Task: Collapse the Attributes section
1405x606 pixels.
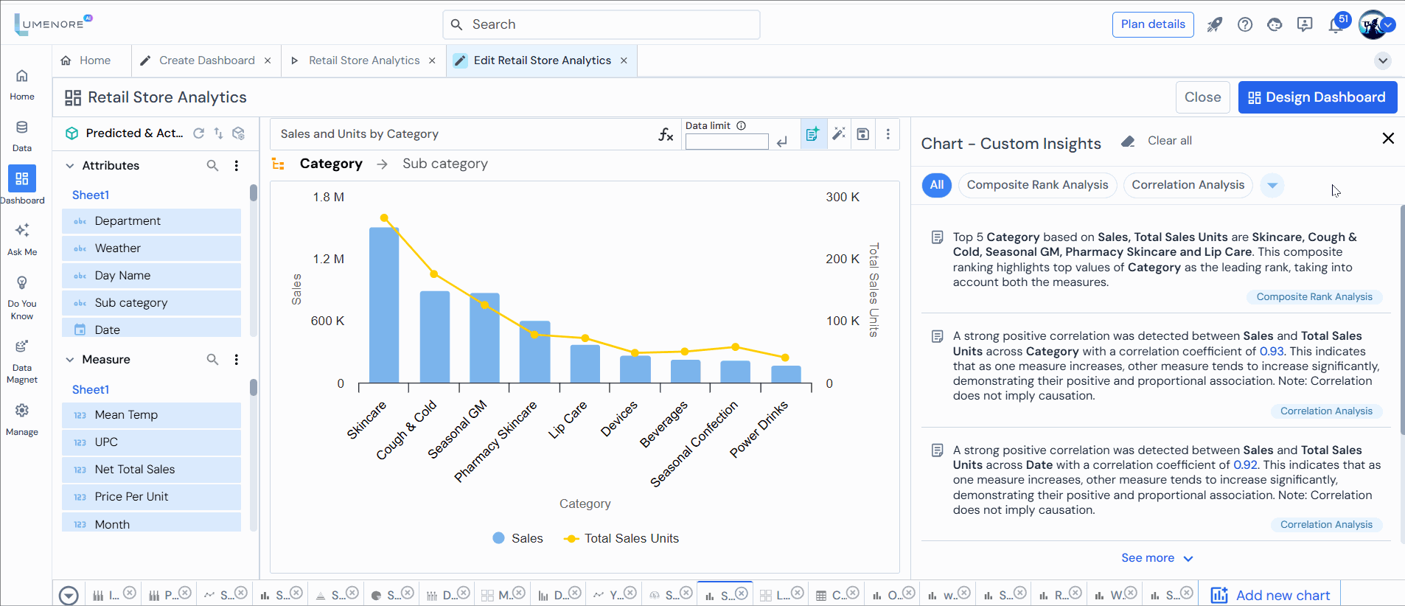Action: [70, 166]
